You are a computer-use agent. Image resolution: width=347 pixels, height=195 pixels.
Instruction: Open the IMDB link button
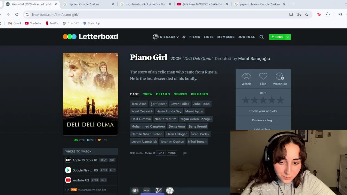pos(161,153)
